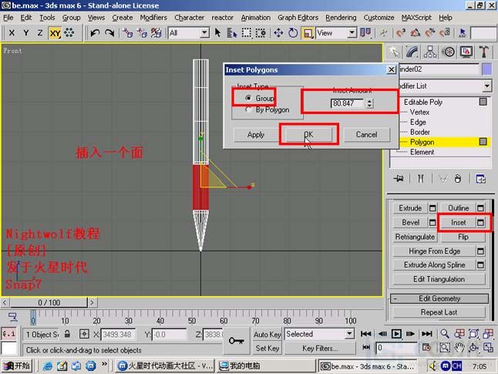Click Show End Result toggle icon

(x=420, y=179)
